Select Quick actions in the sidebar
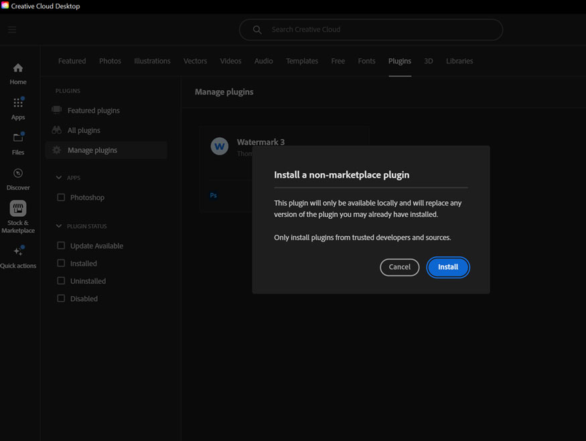 (x=17, y=254)
